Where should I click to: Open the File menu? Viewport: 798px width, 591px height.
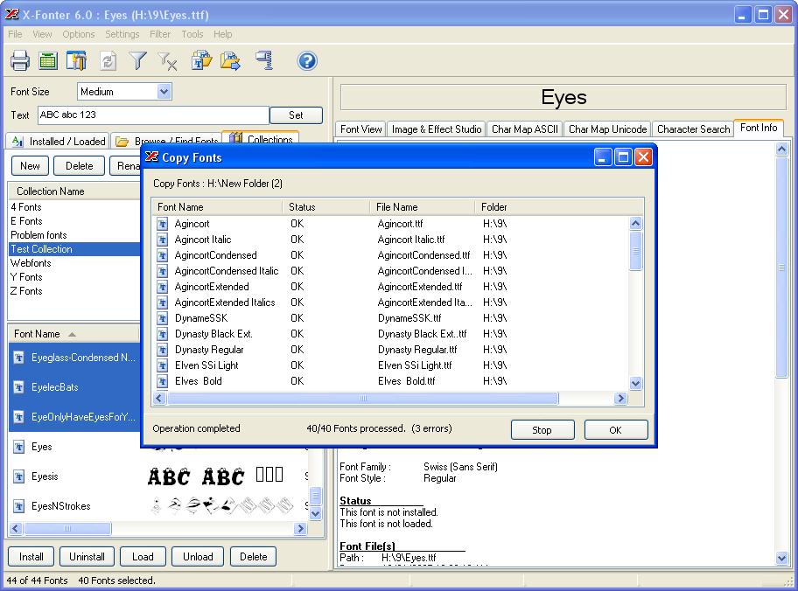point(15,34)
